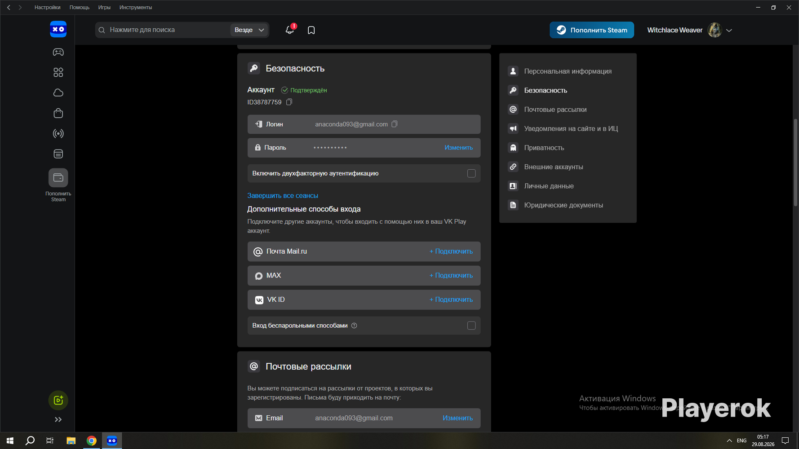Open Task View on taskbar

[x=50, y=440]
